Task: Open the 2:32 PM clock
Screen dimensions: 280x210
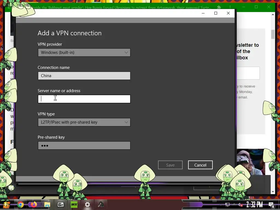Action: coord(255,205)
